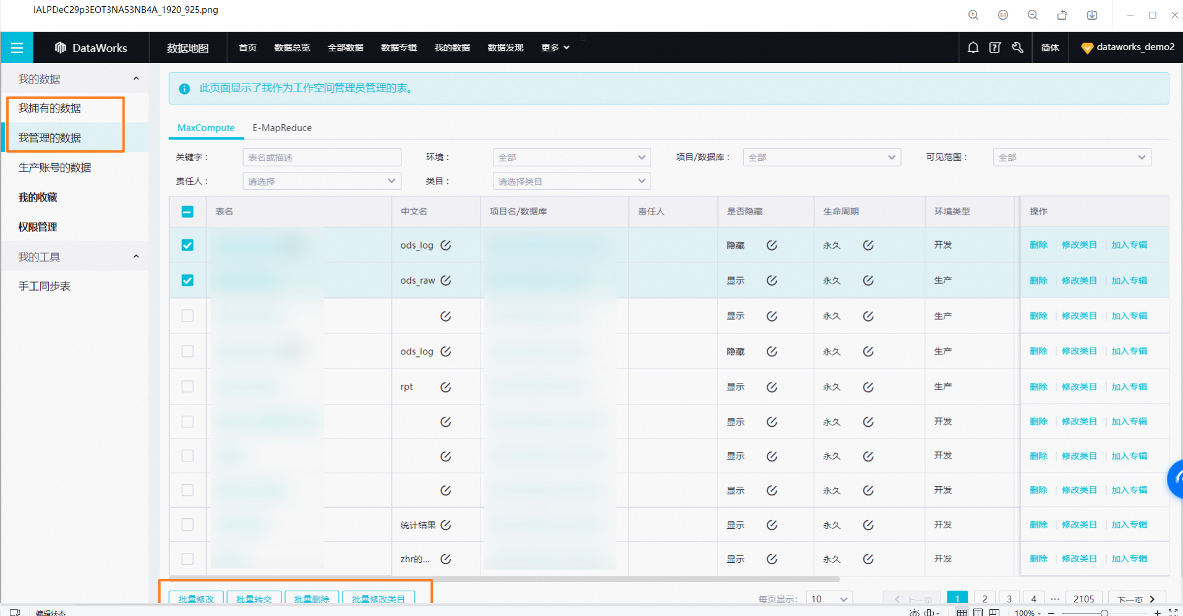Open the 项目/数据库 dropdown filter

coord(822,157)
